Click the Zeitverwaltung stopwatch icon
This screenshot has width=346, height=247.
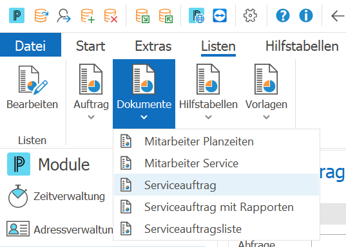click(18, 196)
